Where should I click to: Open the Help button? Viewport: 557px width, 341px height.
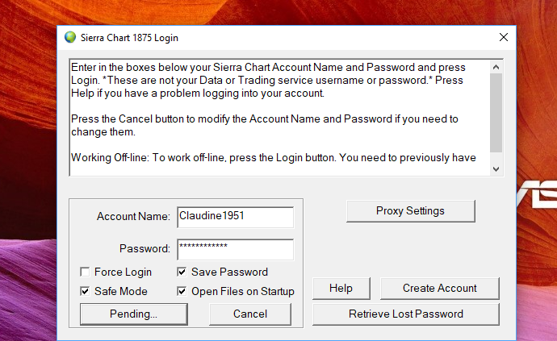(341, 288)
